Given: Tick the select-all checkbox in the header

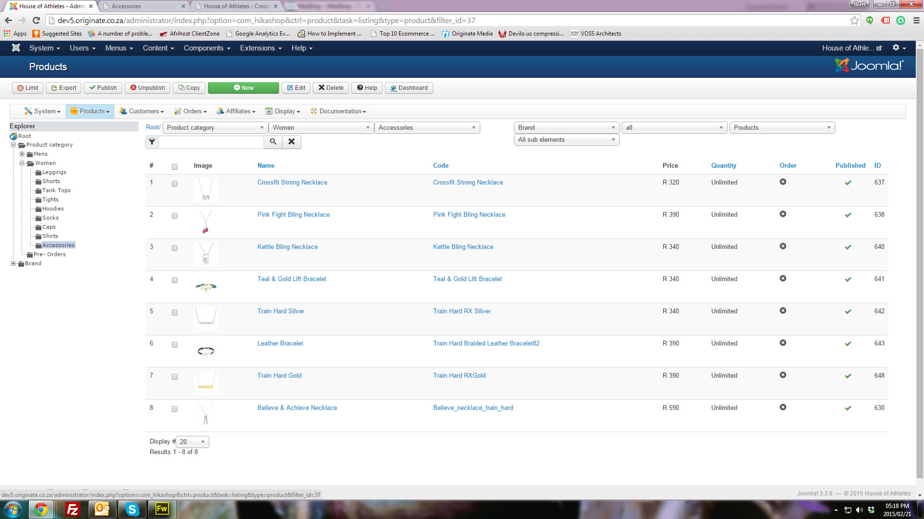Looking at the screenshot, I should (x=175, y=167).
